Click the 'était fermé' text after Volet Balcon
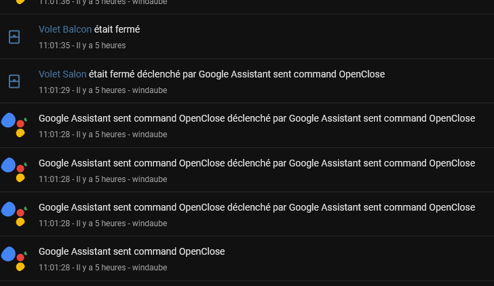Image resolution: width=494 pixels, height=286 pixels. (117, 29)
